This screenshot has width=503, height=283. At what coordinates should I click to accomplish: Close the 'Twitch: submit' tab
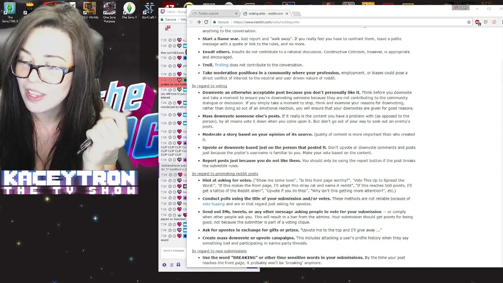(236, 13)
